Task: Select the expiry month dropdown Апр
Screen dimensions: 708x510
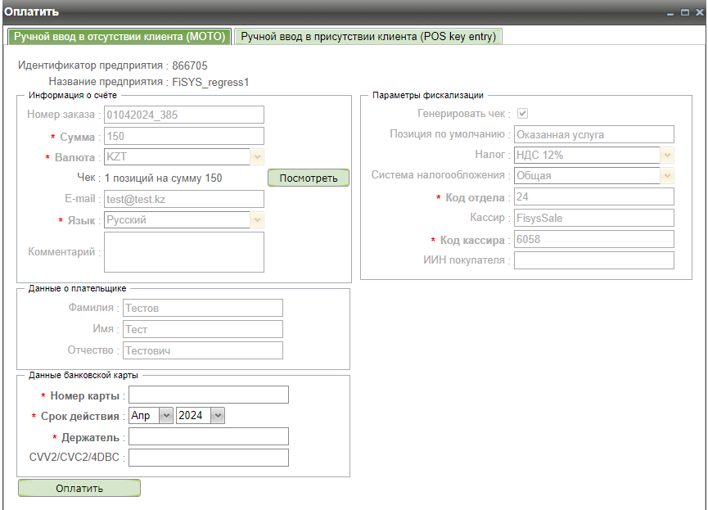Action: point(151,416)
